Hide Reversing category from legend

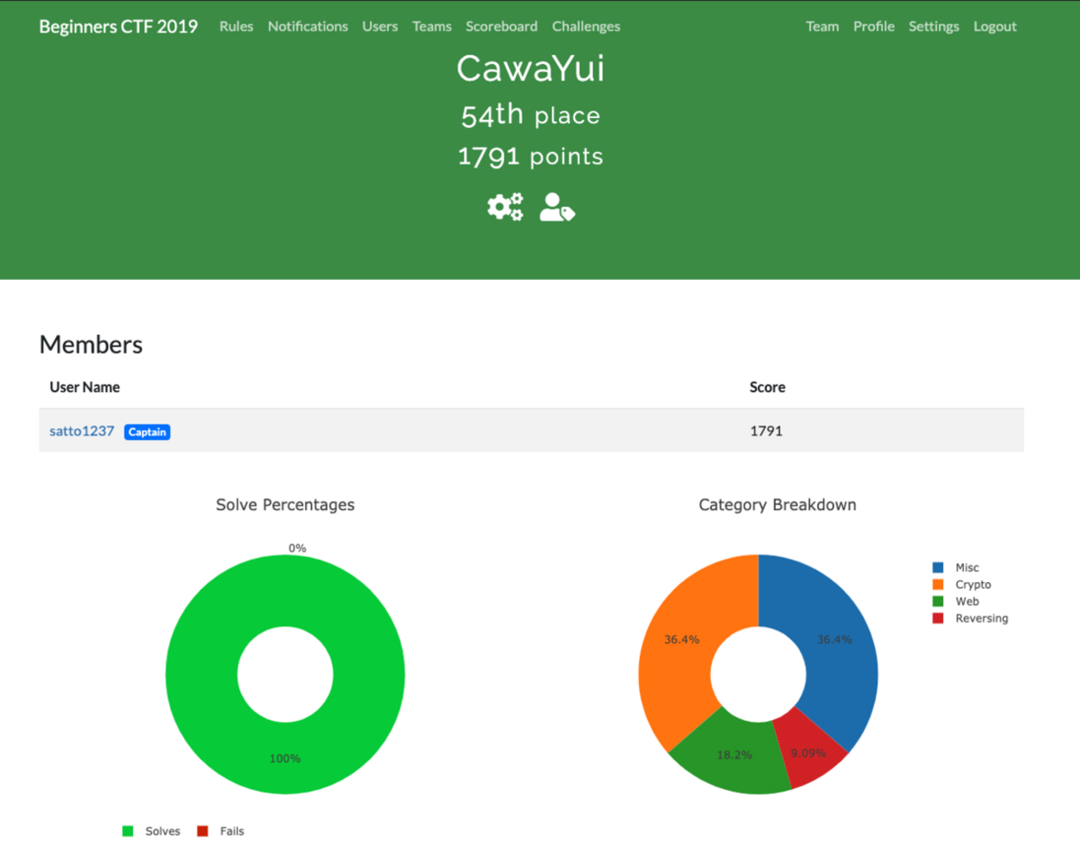point(980,619)
